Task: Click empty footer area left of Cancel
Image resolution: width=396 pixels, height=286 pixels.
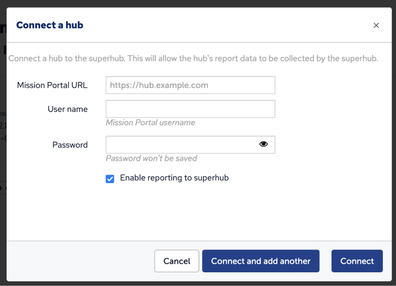Action: tap(76, 261)
